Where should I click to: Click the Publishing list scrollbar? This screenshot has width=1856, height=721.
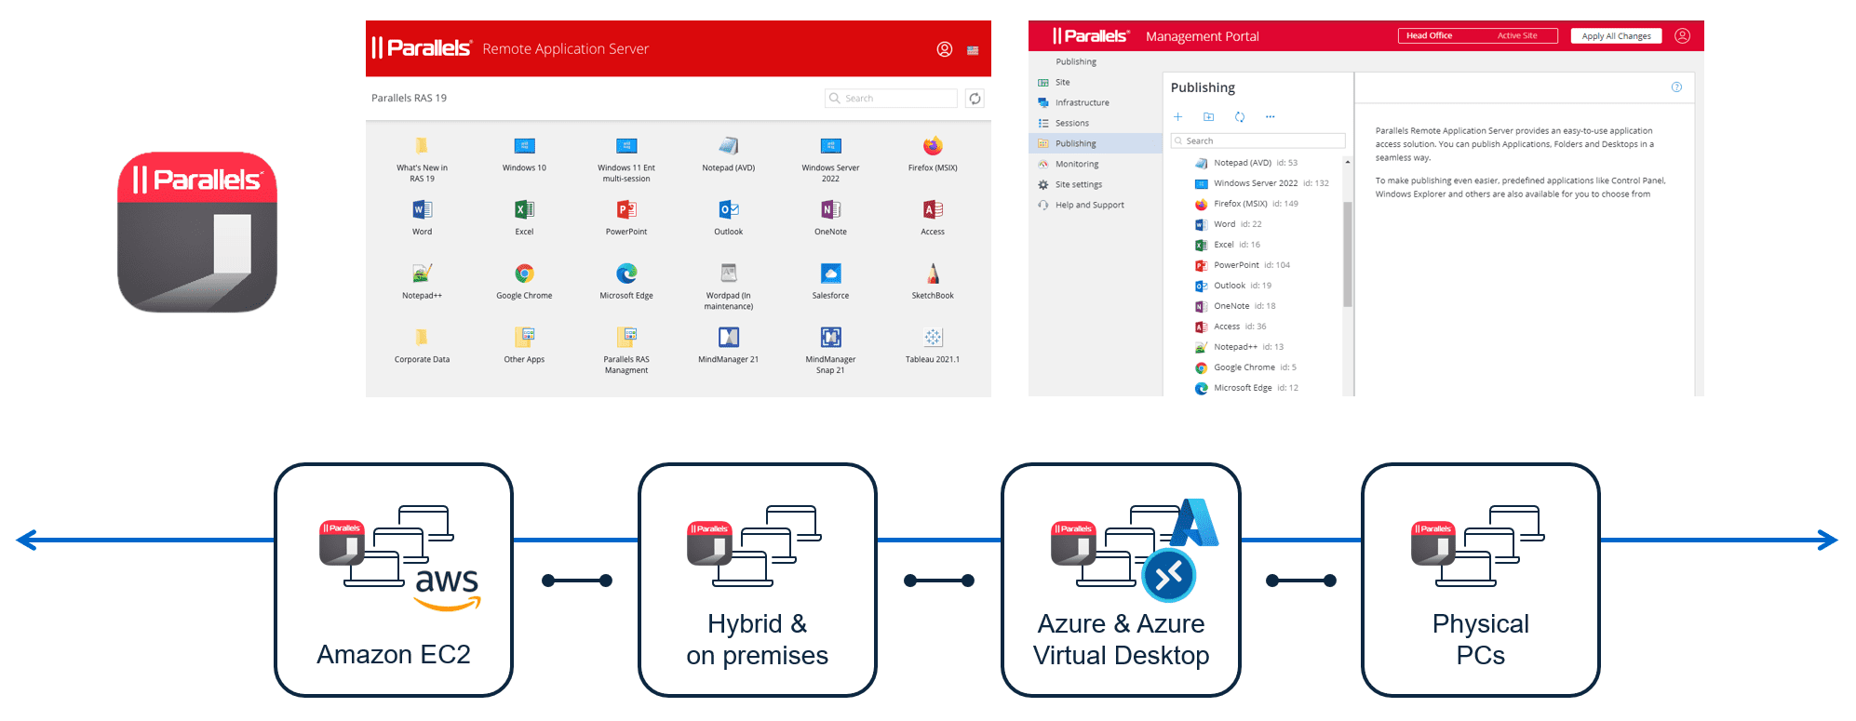click(1347, 253)
